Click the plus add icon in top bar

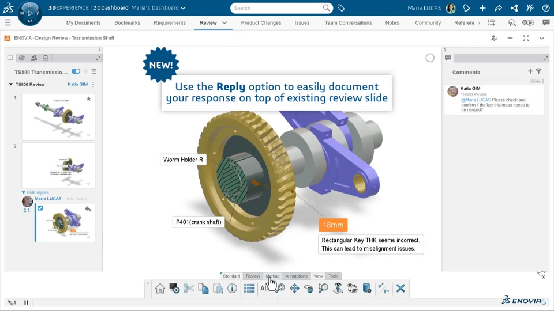pyautogui.click(x=482, y=7)
